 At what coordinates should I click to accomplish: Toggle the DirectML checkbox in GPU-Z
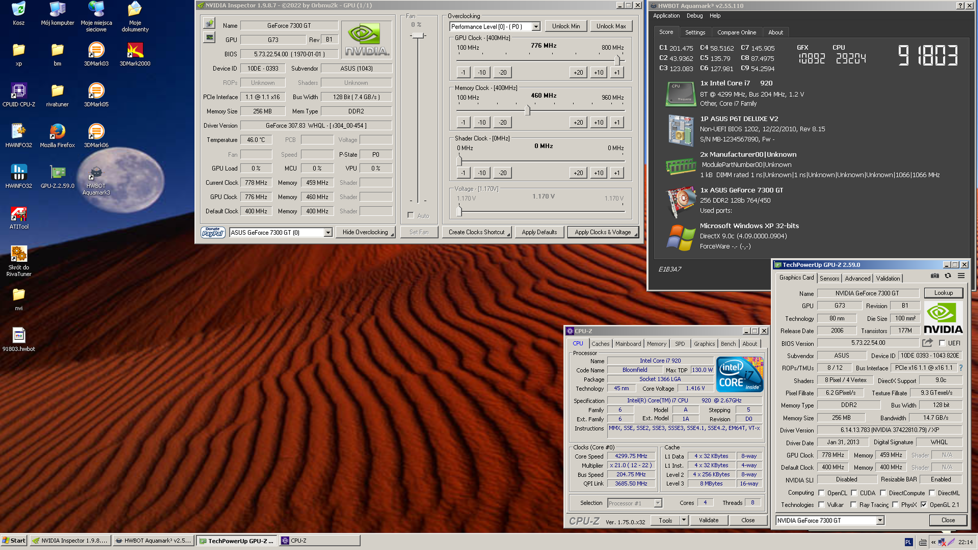(x=932, y=493)
